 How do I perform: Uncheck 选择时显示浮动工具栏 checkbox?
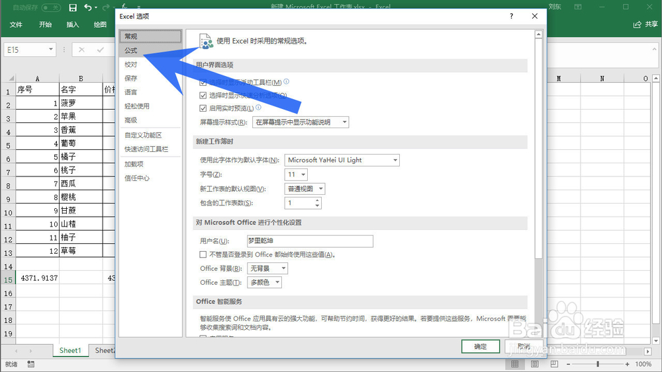203,82
